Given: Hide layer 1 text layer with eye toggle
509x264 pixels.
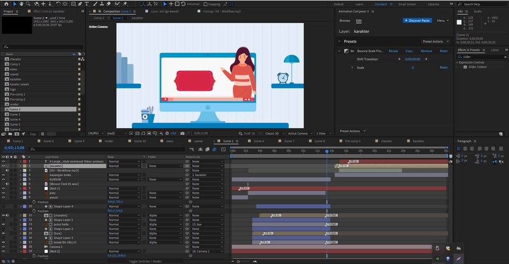Looking at the screenshot, I should coord(3,161).
